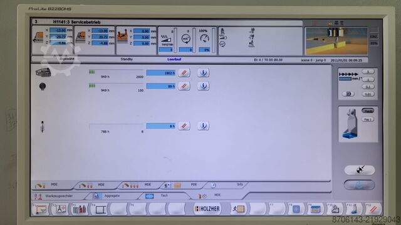Screen dimensions: 401x225
Task: Reset the 1802 h maintenance counter
Action: [x=184, y=72]
